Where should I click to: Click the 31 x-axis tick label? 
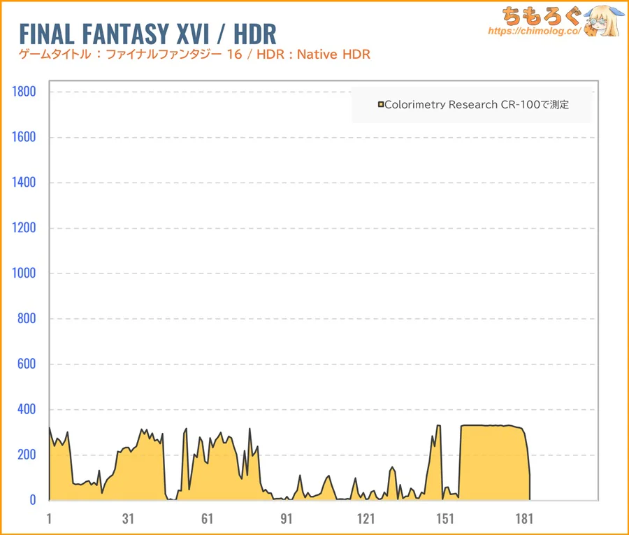128,519
